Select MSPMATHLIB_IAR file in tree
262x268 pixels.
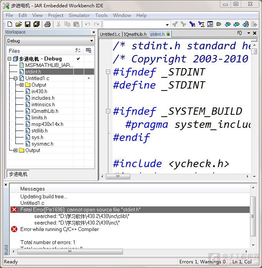pyautogui.click(x=49, y=65)
